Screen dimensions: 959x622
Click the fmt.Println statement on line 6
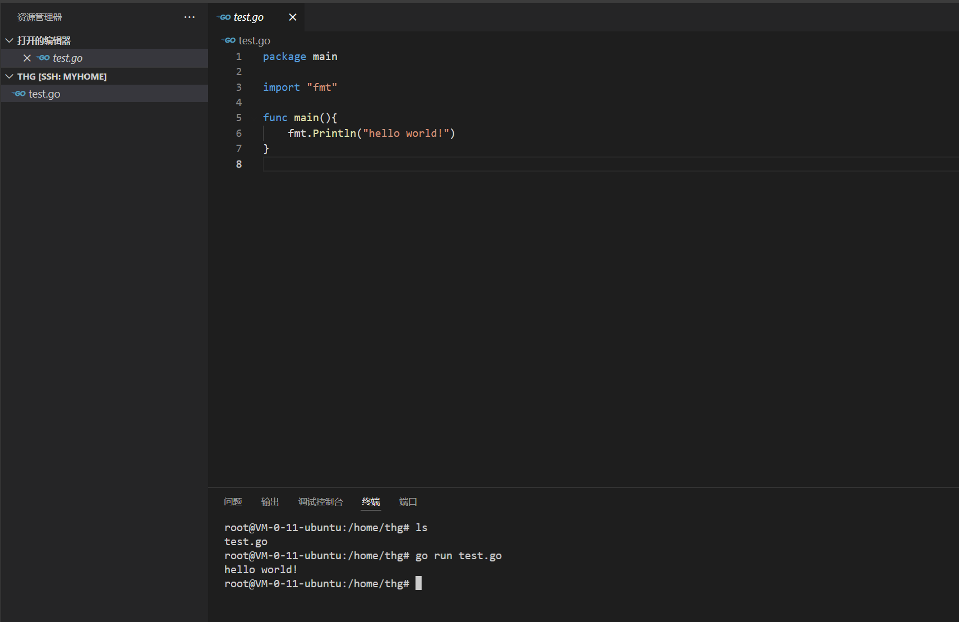[x=371, y=133]
